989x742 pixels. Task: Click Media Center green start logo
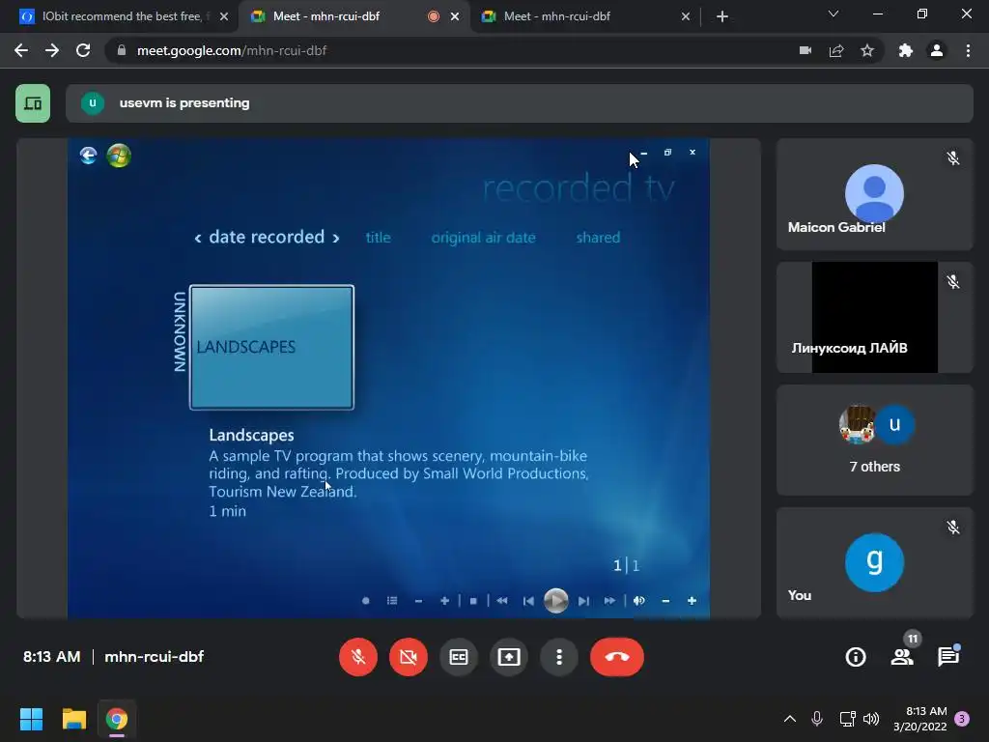click(119, 156)
